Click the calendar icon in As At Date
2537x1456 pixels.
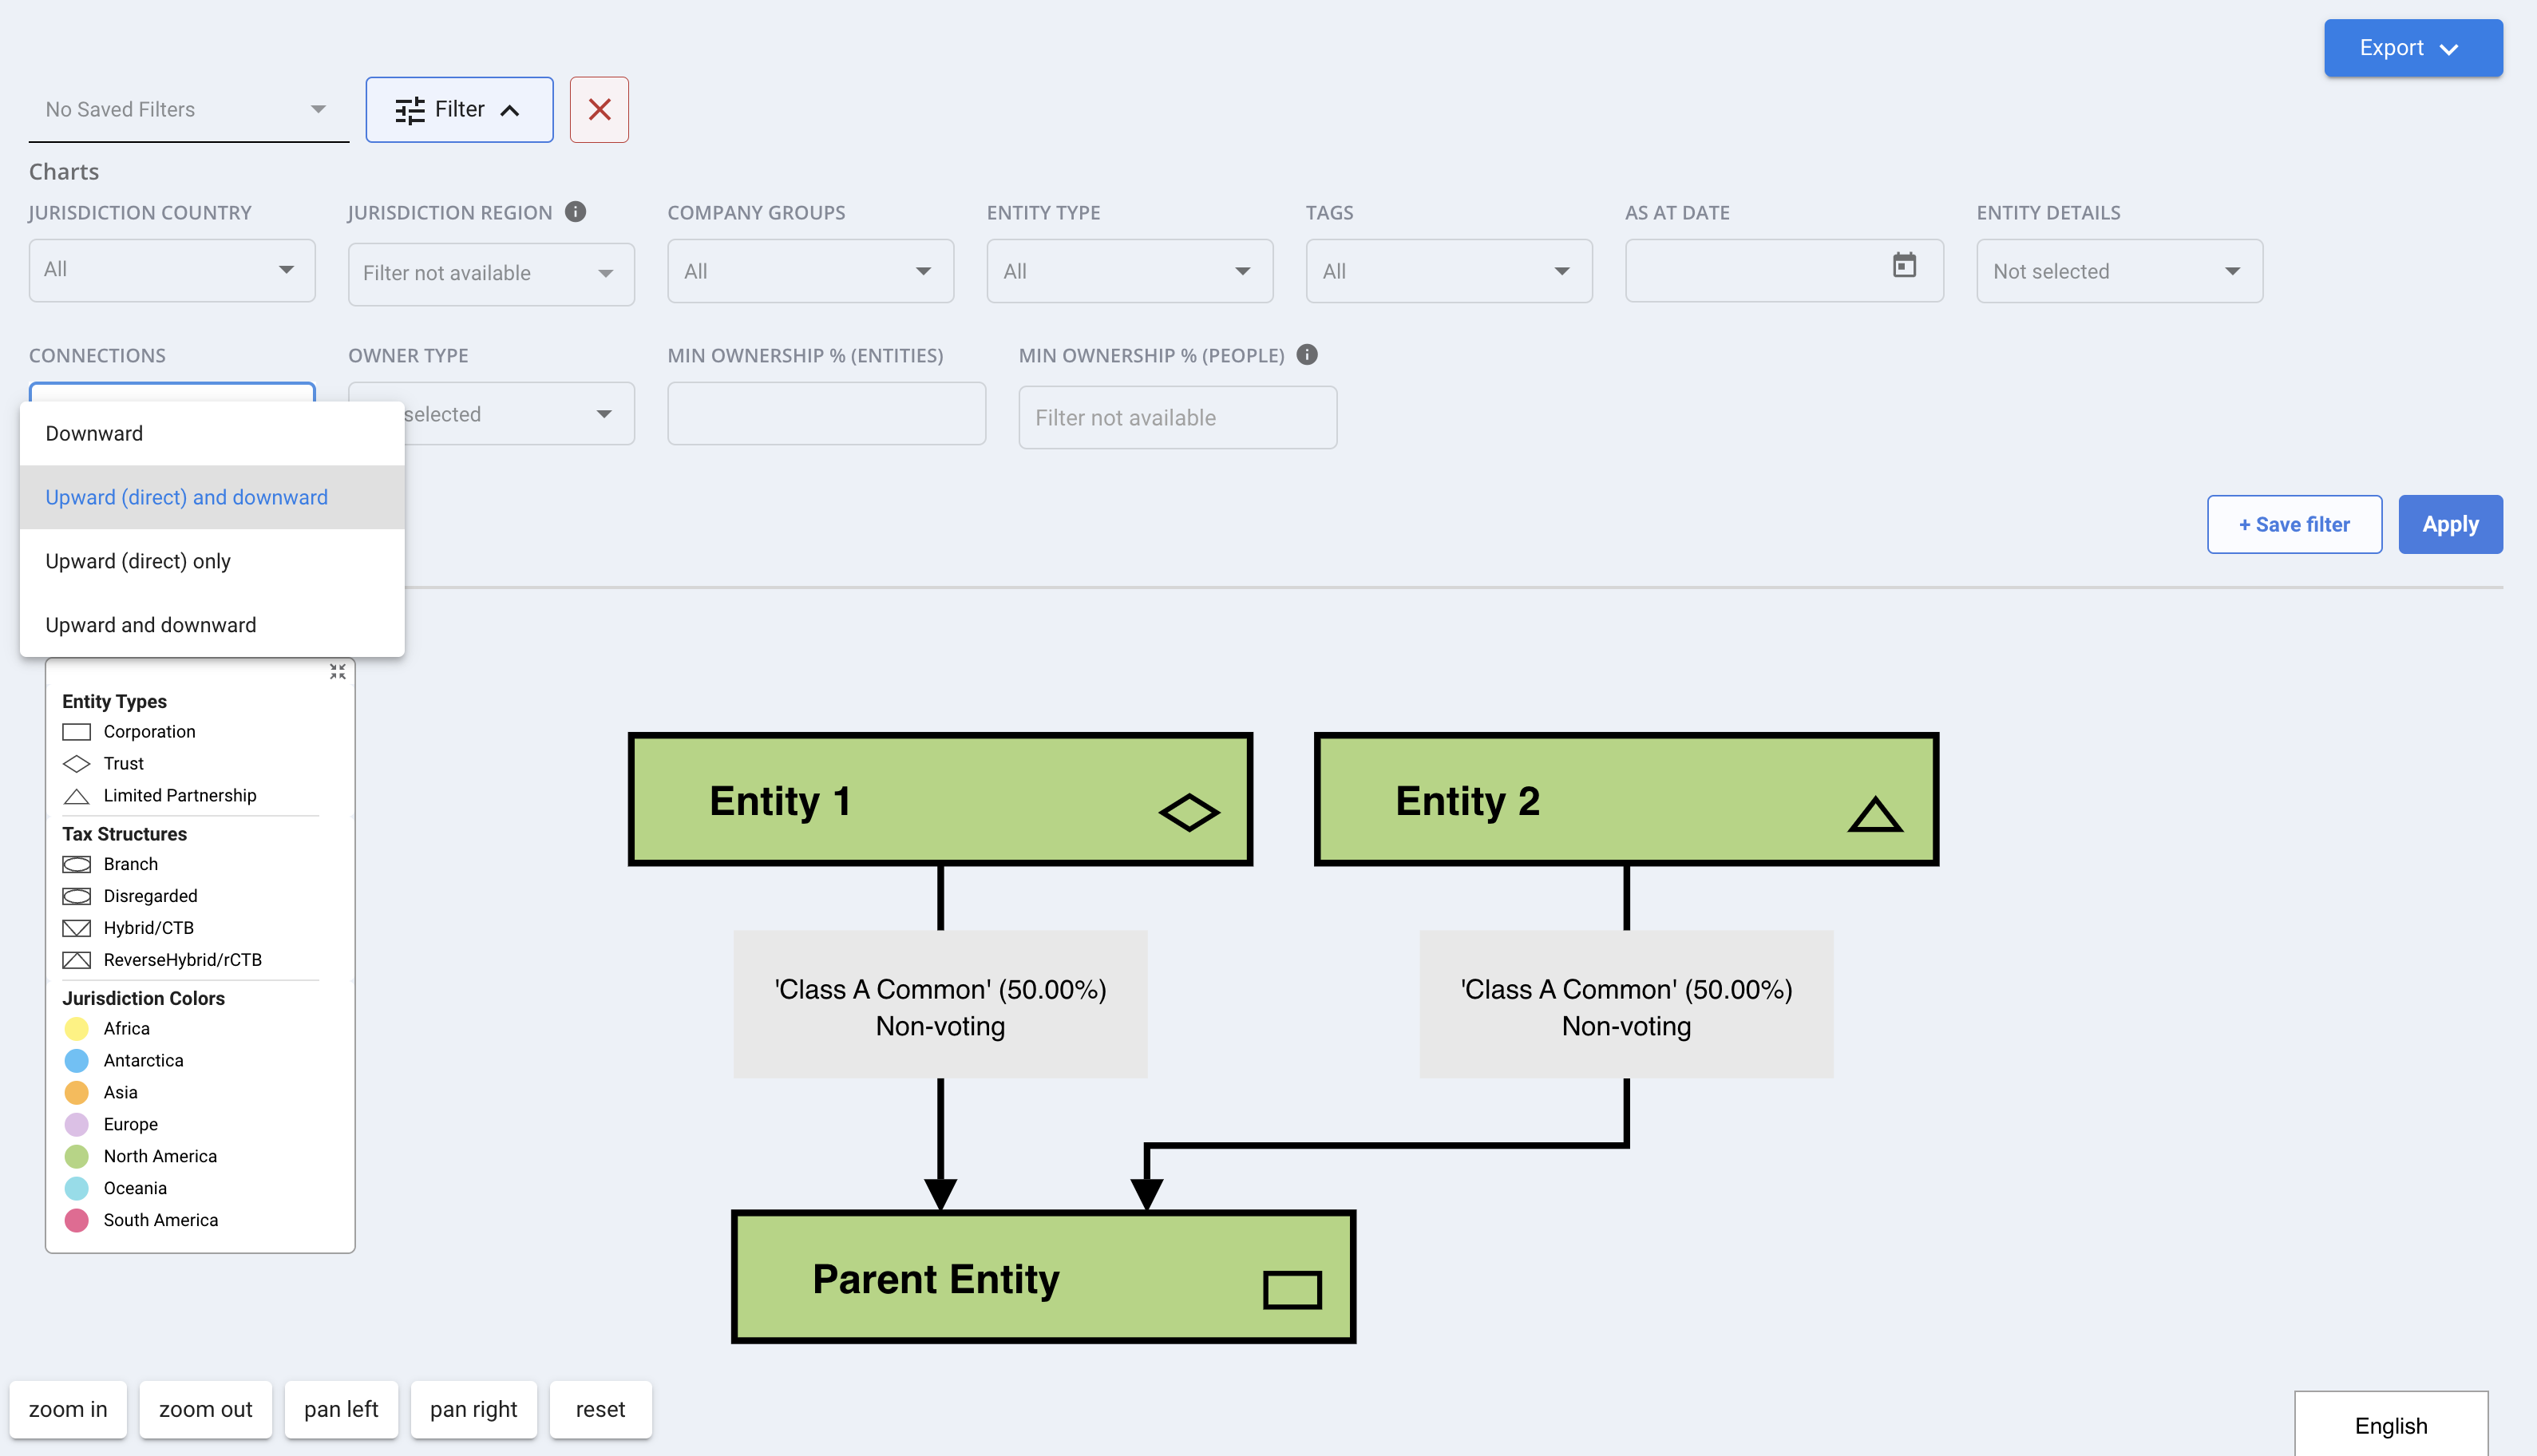coord(1904,266)
